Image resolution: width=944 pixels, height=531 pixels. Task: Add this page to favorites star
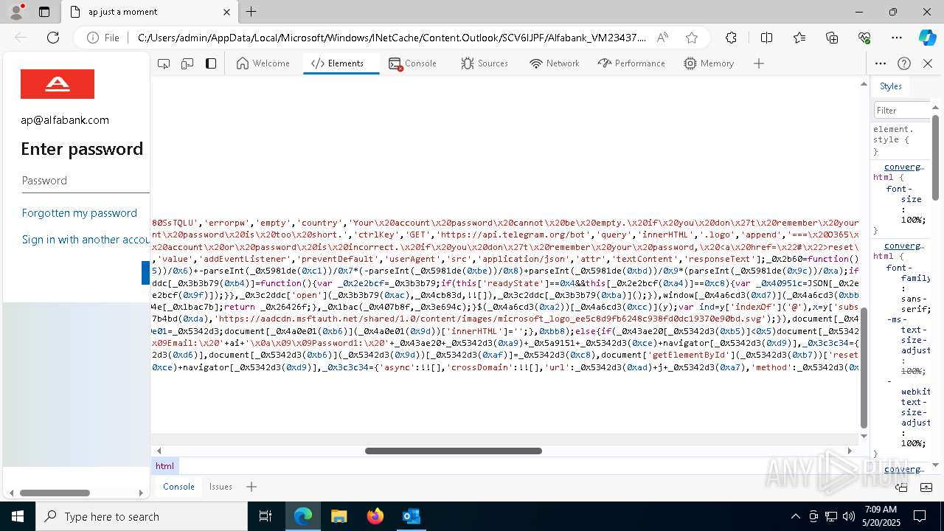click(691, 38)
